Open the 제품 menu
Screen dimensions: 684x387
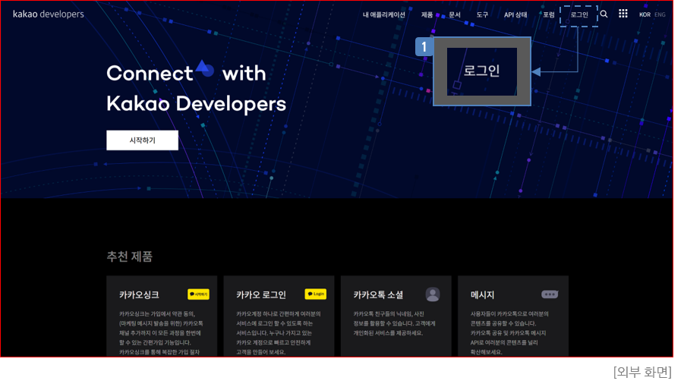click(427, 14)
